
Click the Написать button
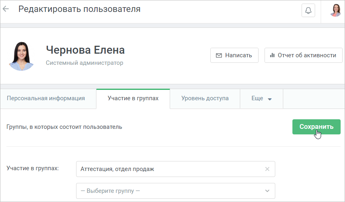[x=234, y=55]
